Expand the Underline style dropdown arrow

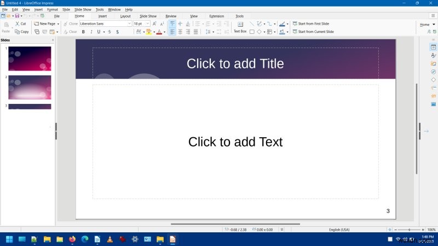104,32
